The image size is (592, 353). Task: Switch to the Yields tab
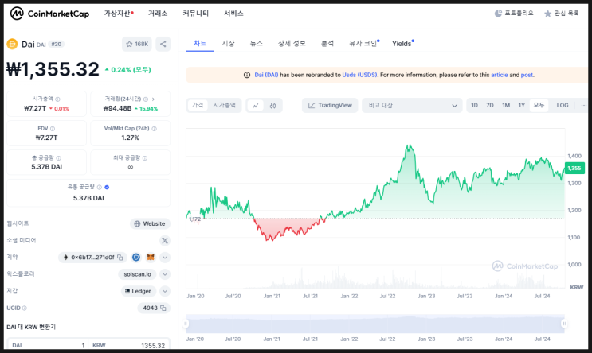[402, 43]
